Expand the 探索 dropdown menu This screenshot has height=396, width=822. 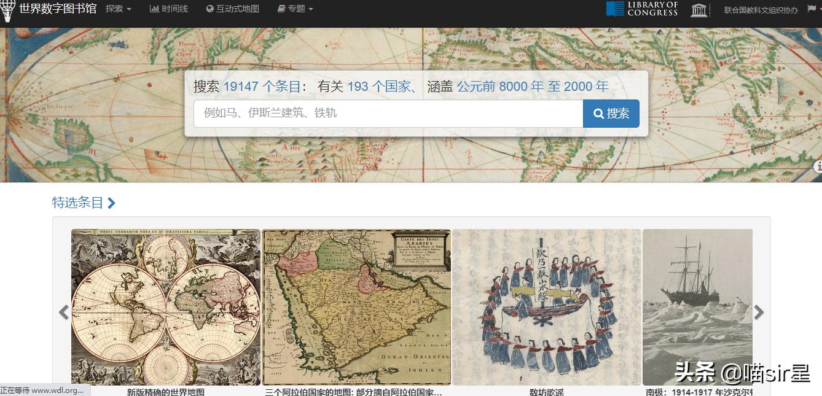pyautogui.click(x=118, y=9)
